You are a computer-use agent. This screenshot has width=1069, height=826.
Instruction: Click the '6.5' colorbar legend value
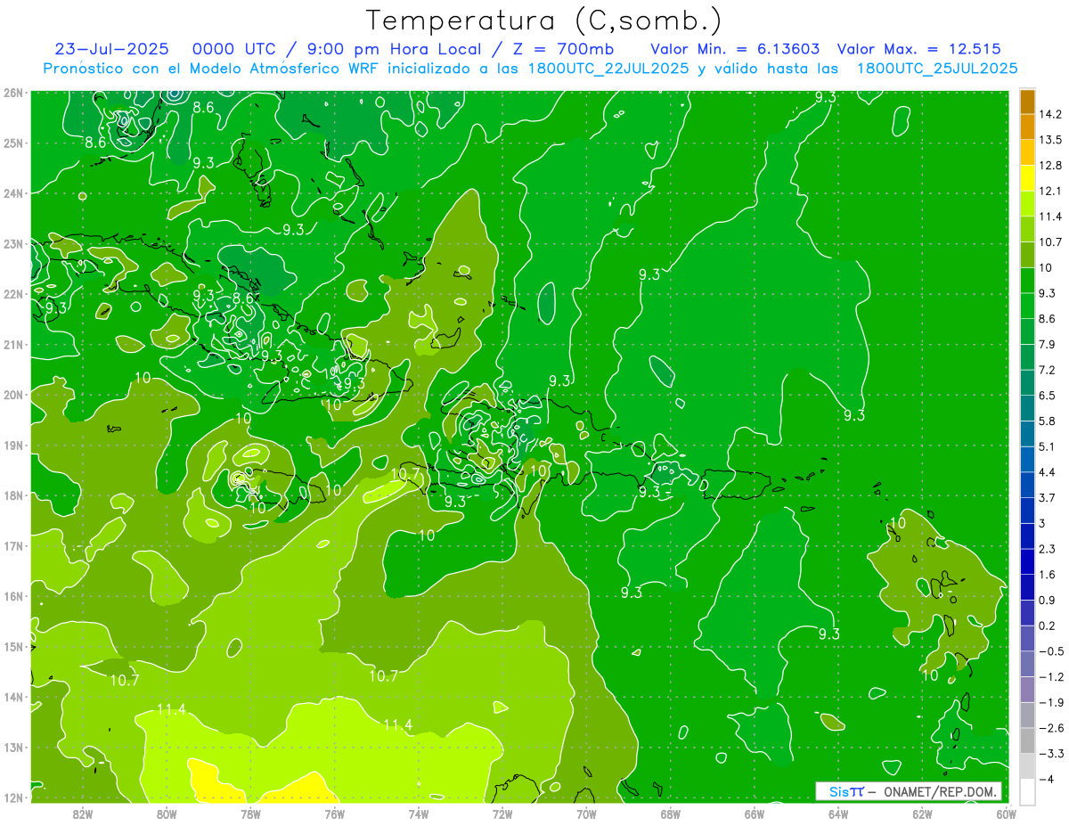[1047, 396]
